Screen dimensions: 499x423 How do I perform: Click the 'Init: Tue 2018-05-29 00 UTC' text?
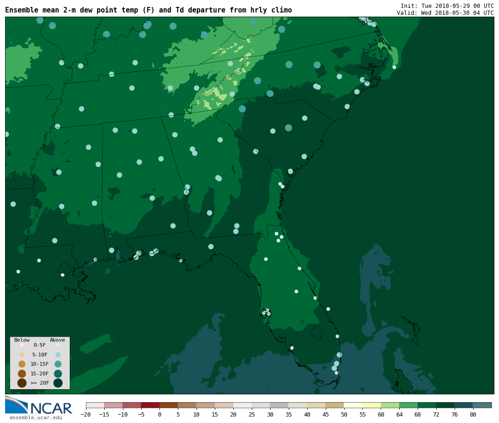point(447,6)
